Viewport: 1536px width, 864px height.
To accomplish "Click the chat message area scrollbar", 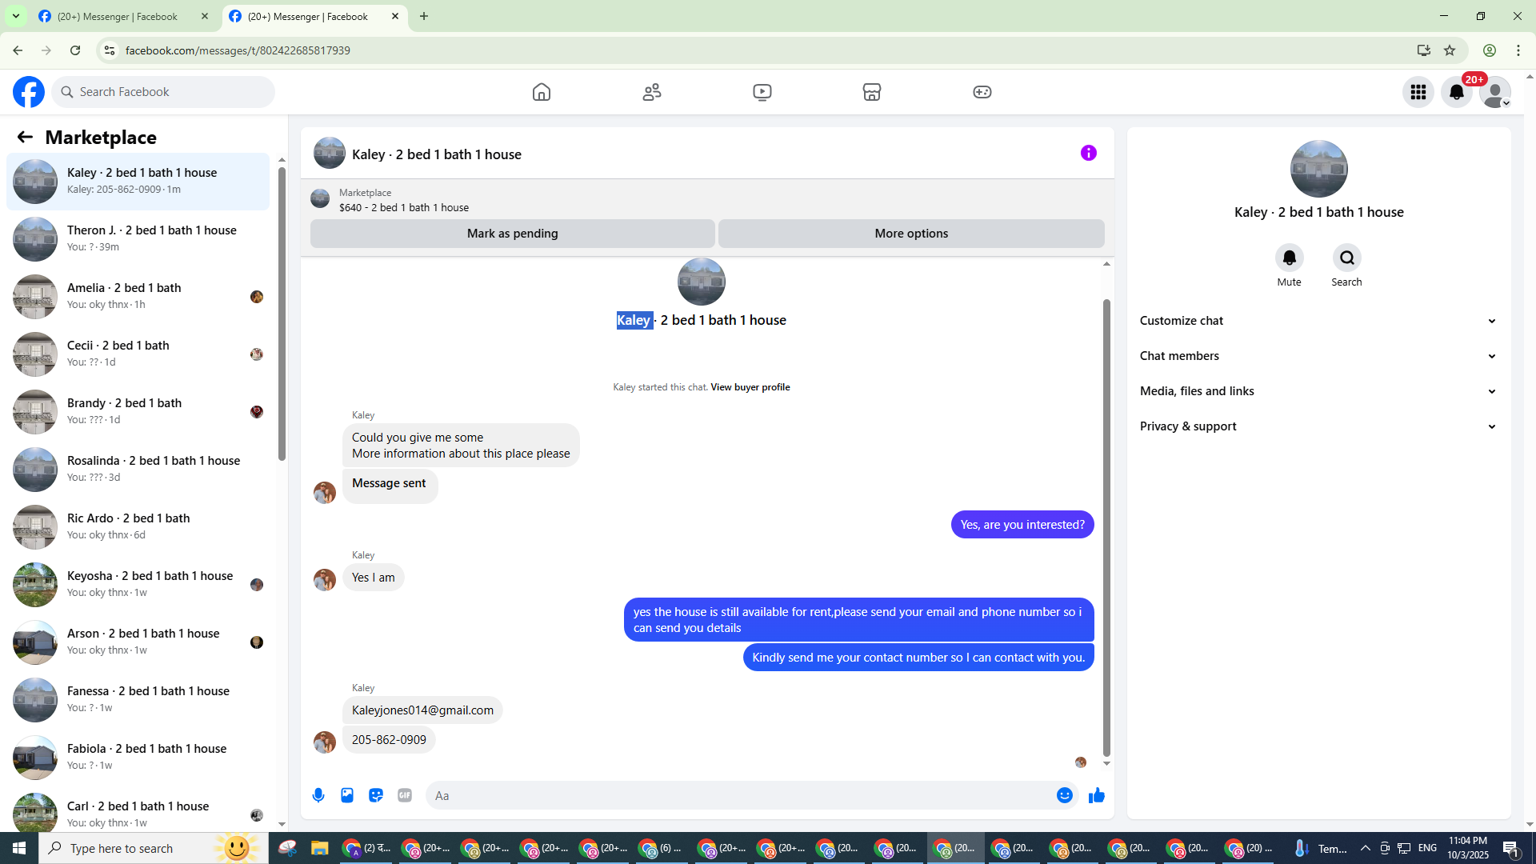I will [x=1106, y=528].
